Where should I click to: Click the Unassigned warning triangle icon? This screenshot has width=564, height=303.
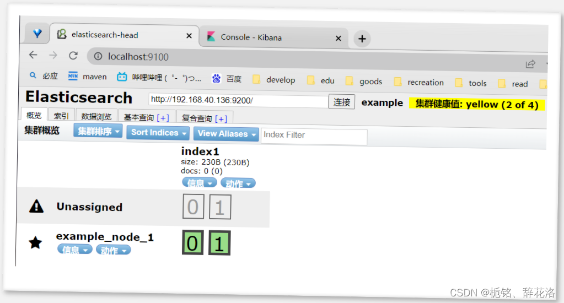(36, 206)
